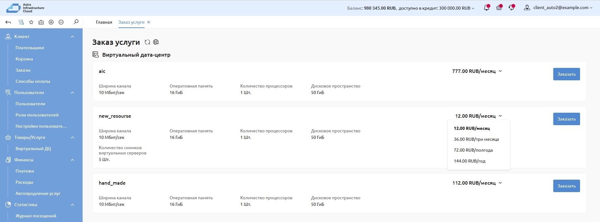Open Виртуальный ДЦ in the sidebar
This screenshot has width=600, height=222.
tap(33, 149)
